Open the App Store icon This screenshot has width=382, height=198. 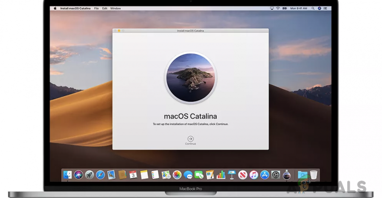(265, 175)
